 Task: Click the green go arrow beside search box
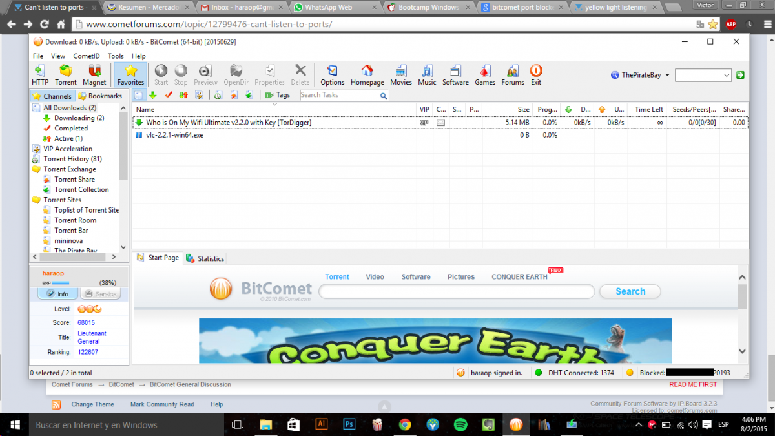pos(740,75)
